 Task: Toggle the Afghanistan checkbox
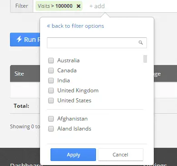click(51, 119)
